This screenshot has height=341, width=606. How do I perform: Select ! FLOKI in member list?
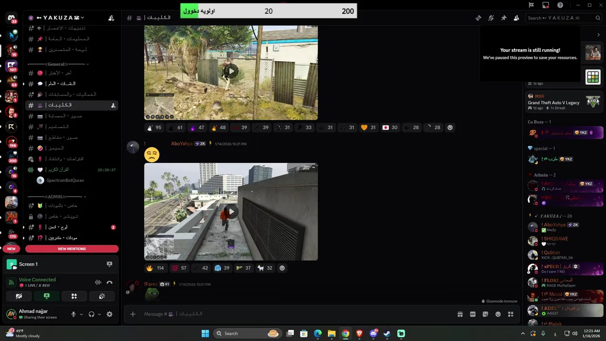tap(565, 283)
